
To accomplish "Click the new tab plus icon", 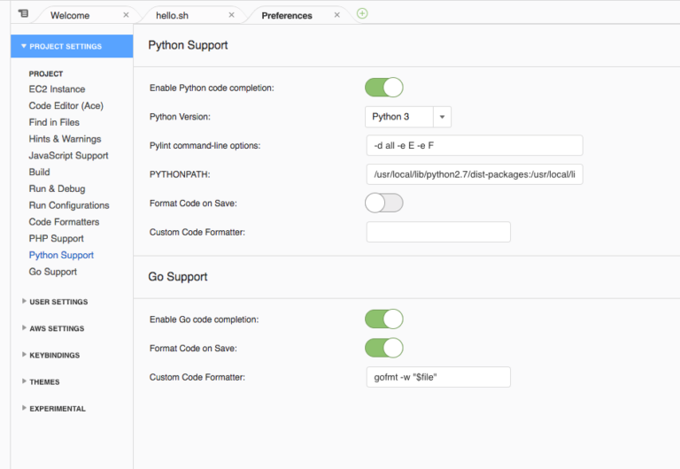I will pyautogui.click(x=362, y=13).
